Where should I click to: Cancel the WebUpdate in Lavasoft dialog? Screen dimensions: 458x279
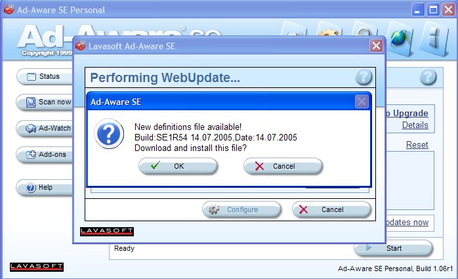[x=331, y=209]
